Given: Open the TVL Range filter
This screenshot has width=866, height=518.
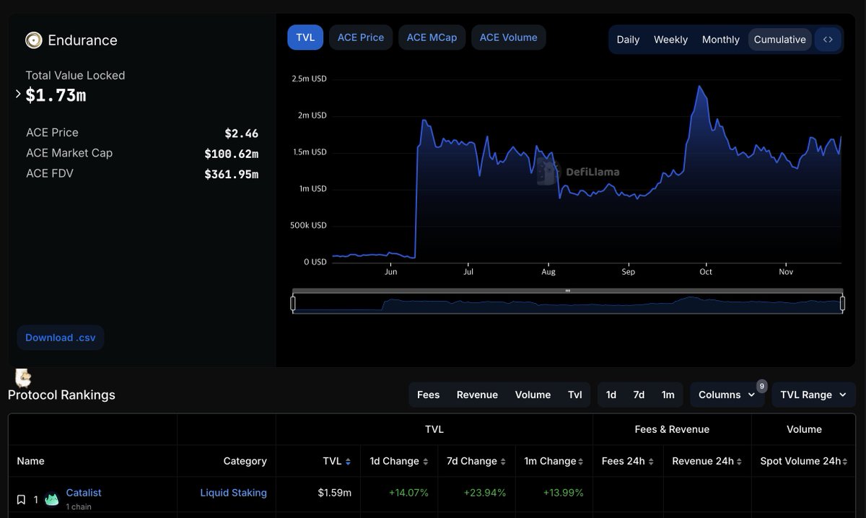Looking at the screenshot, I should point(813,395).
